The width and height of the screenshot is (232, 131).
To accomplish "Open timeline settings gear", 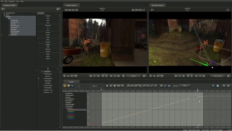I will tap(228, 86).
